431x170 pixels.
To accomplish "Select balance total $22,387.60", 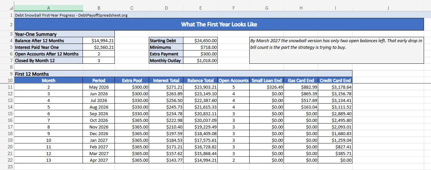I will point(200,100).
